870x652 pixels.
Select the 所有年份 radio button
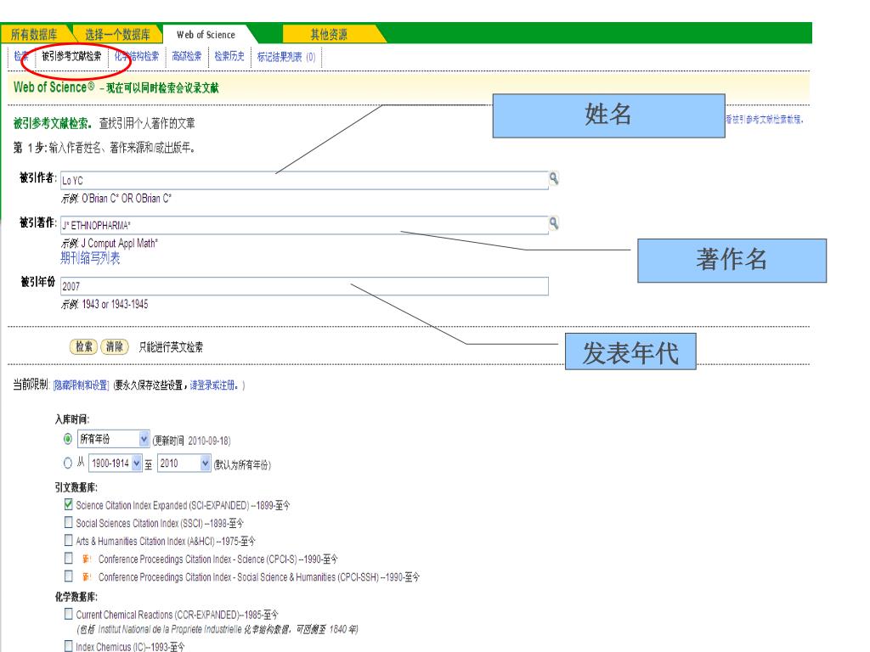pyautogui.click(x=68, y=439)
